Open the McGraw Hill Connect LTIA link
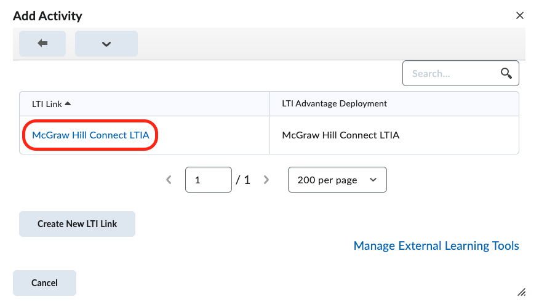 (x=90, y=135)
